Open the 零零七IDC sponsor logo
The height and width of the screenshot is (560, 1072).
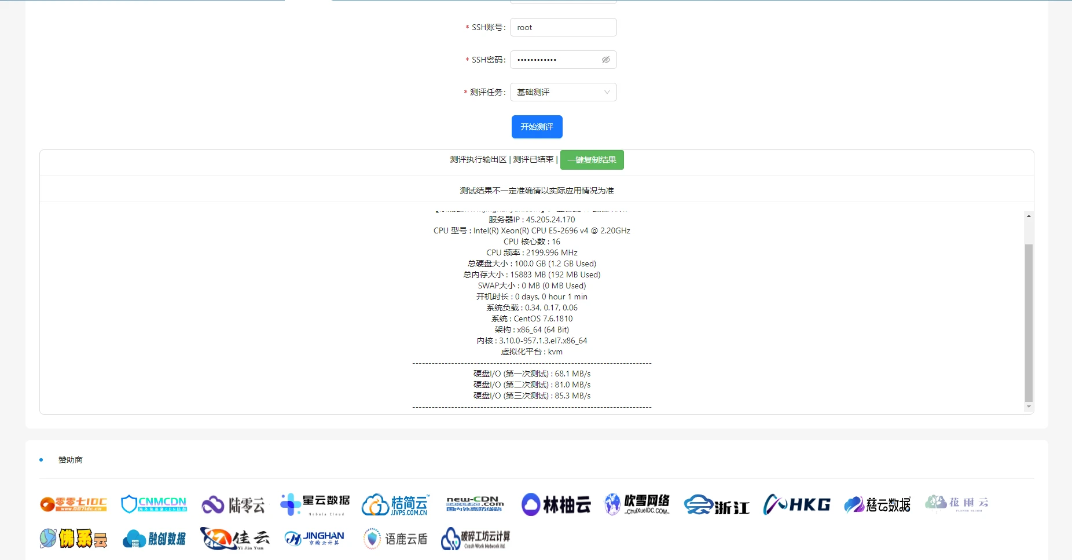click(x=74, y=504)
